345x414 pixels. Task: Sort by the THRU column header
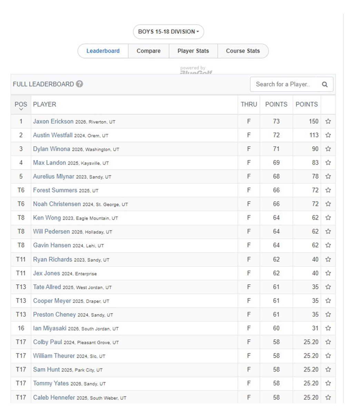click(249, 104)
